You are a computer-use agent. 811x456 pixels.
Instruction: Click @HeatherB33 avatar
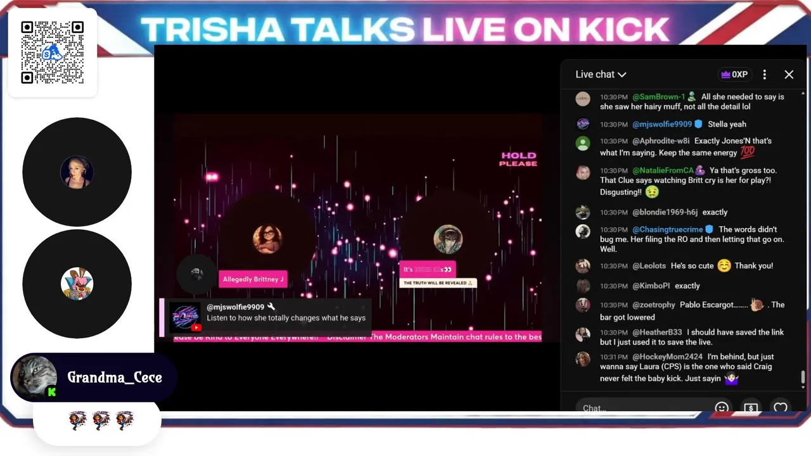tap(583, 334)
